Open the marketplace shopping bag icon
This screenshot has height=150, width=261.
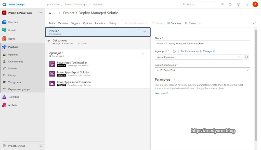click(x=230, y=4)
